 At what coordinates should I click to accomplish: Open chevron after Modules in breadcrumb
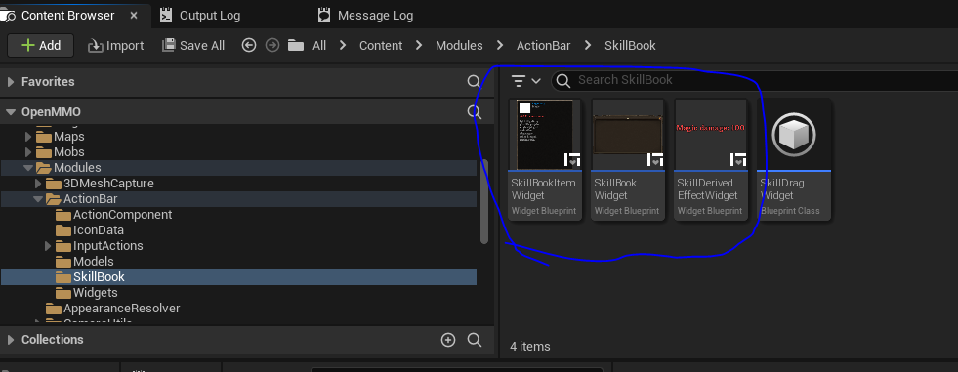500,45
